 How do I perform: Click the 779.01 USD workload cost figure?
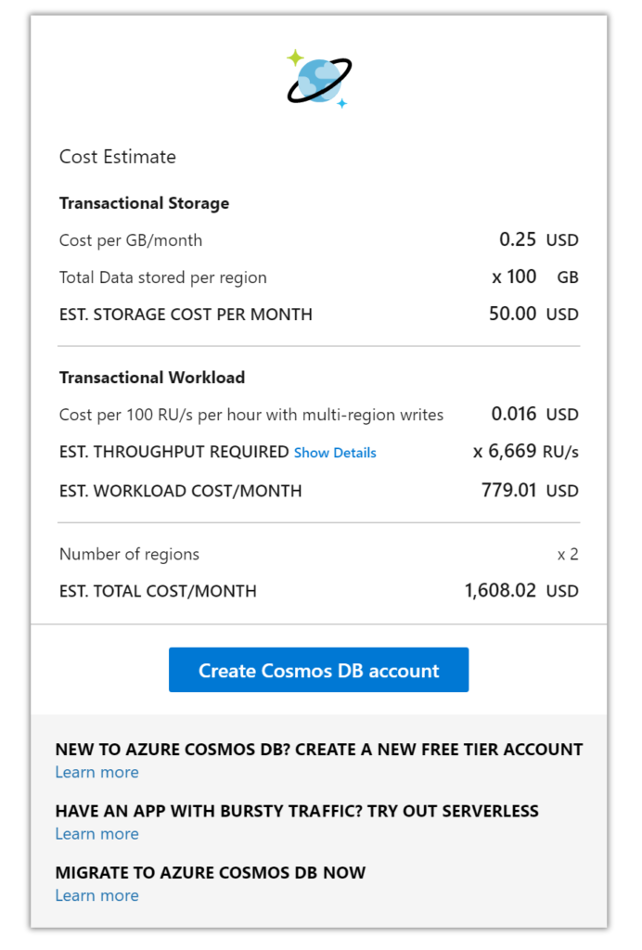530,491
